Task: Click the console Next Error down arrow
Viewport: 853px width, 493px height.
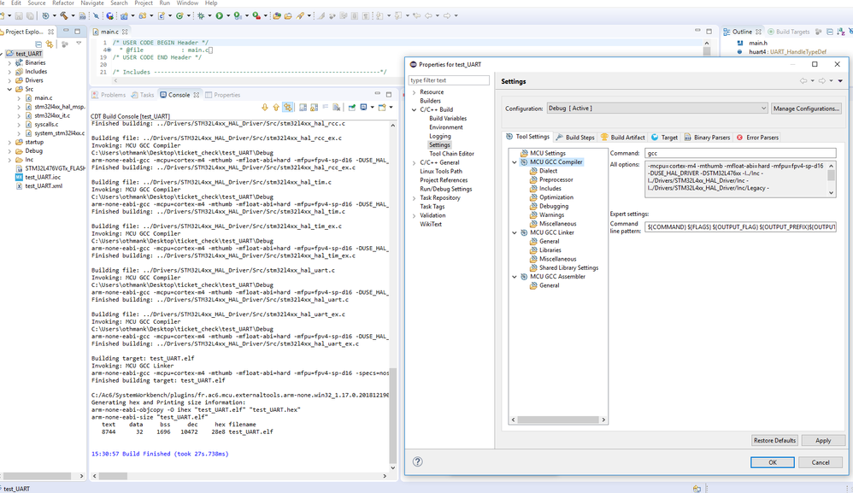Action: tap(265, 107)
